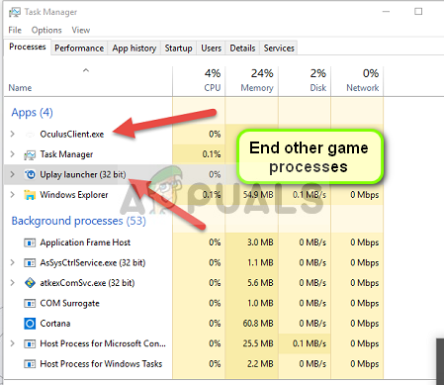Select Application Frame Host process

click(x=85, y=242)
